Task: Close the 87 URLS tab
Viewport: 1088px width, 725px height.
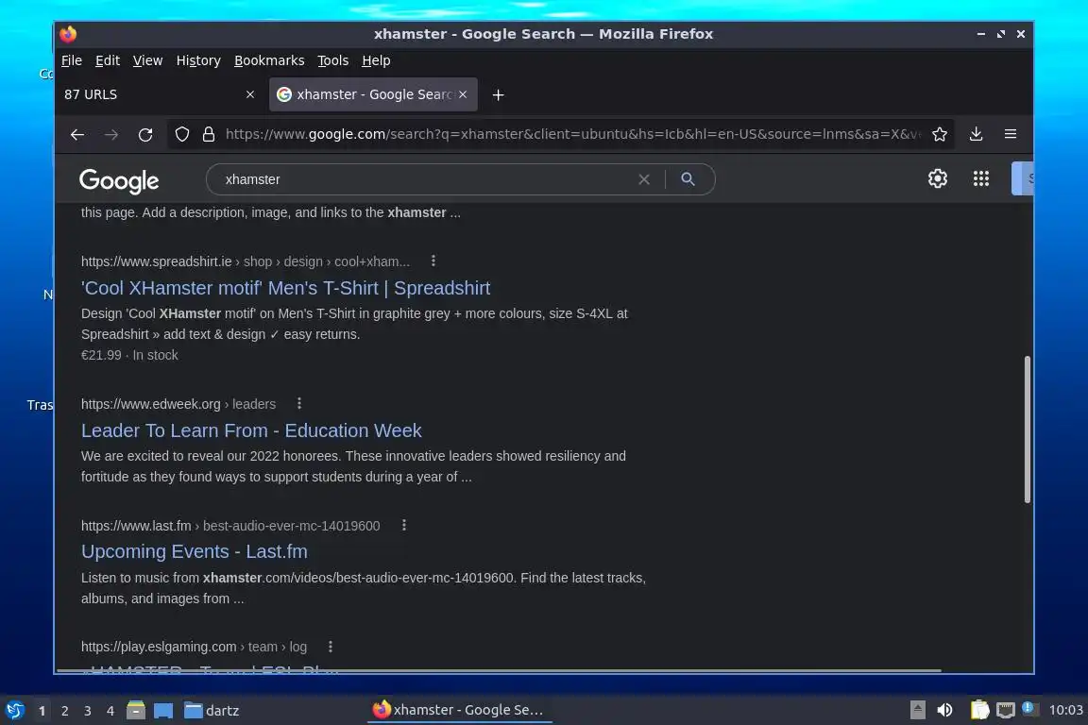Action: (x=249, y=94)
